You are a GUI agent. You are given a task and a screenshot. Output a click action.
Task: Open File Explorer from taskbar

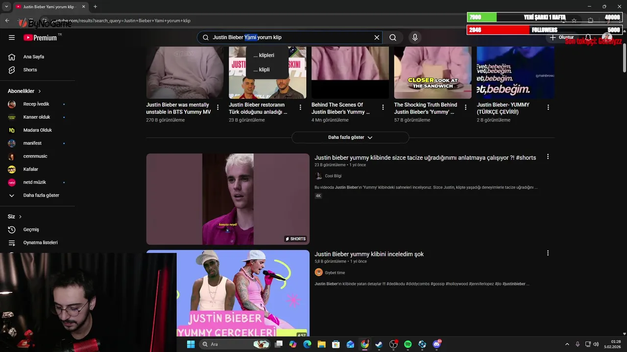[321, 344]
